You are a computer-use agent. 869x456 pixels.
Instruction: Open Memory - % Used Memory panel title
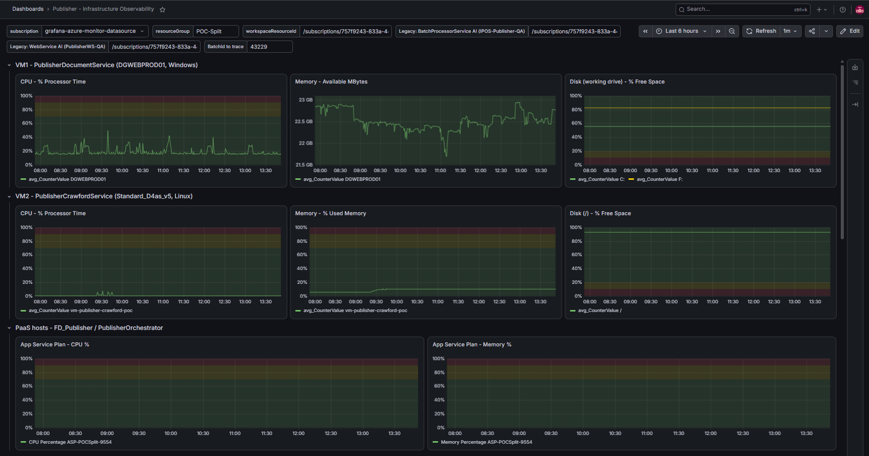(x=330, y=214)
